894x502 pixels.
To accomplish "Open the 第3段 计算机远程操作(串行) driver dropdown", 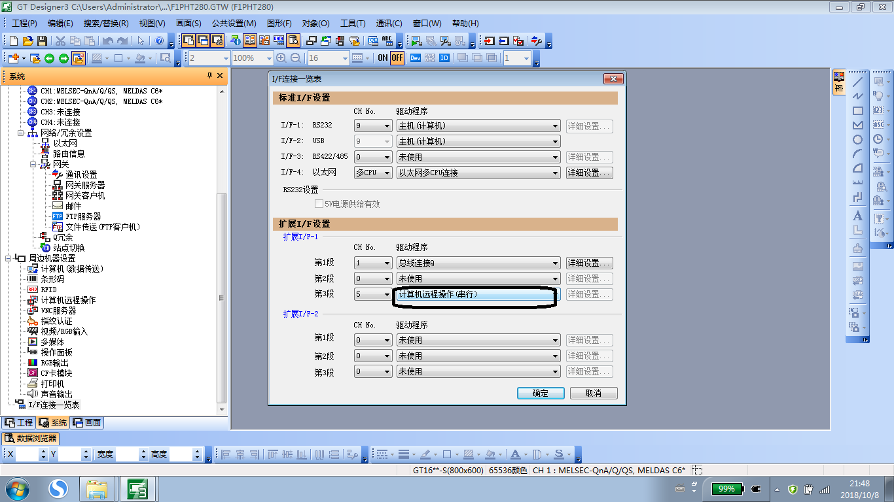I will point(555,294).
